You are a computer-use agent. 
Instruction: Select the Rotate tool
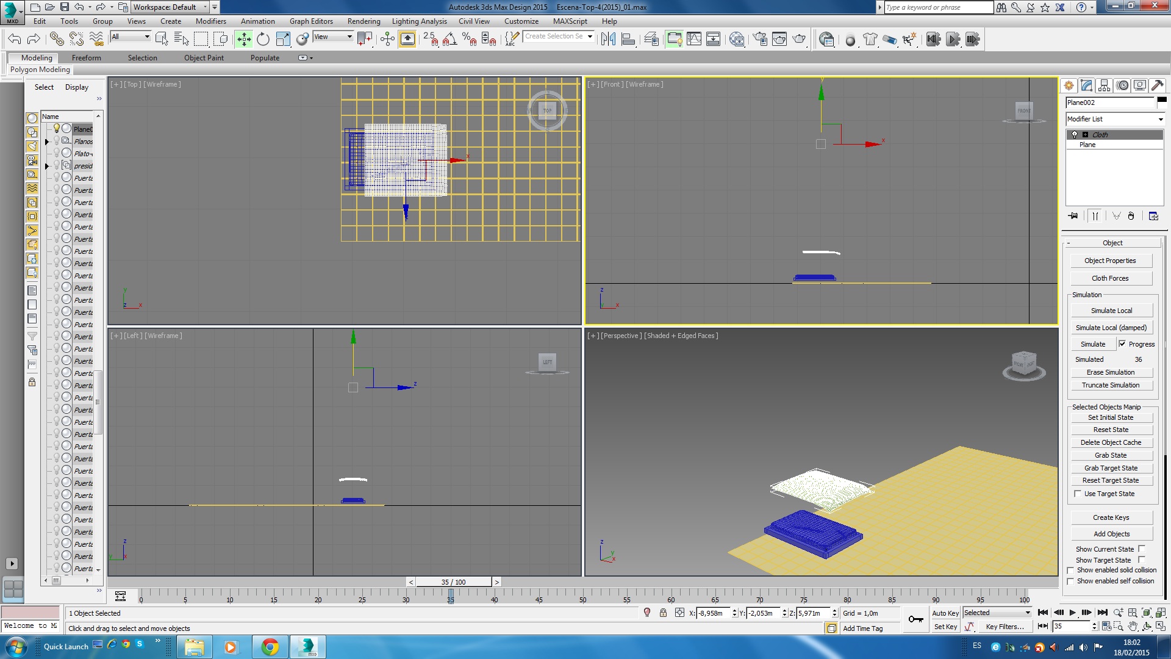263,40
